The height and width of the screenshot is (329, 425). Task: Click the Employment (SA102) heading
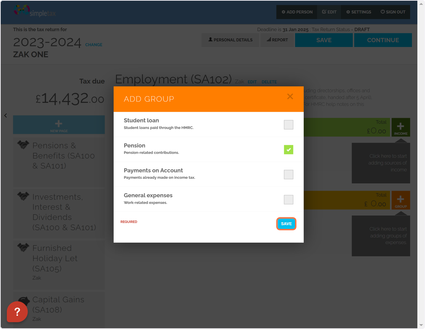tap(174, 79)
